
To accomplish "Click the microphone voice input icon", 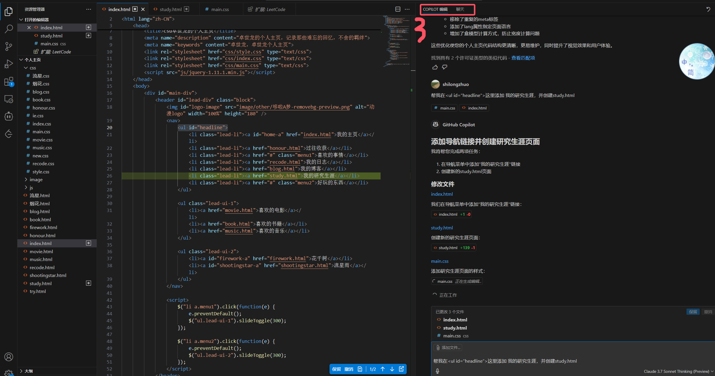I will (437, 371).
